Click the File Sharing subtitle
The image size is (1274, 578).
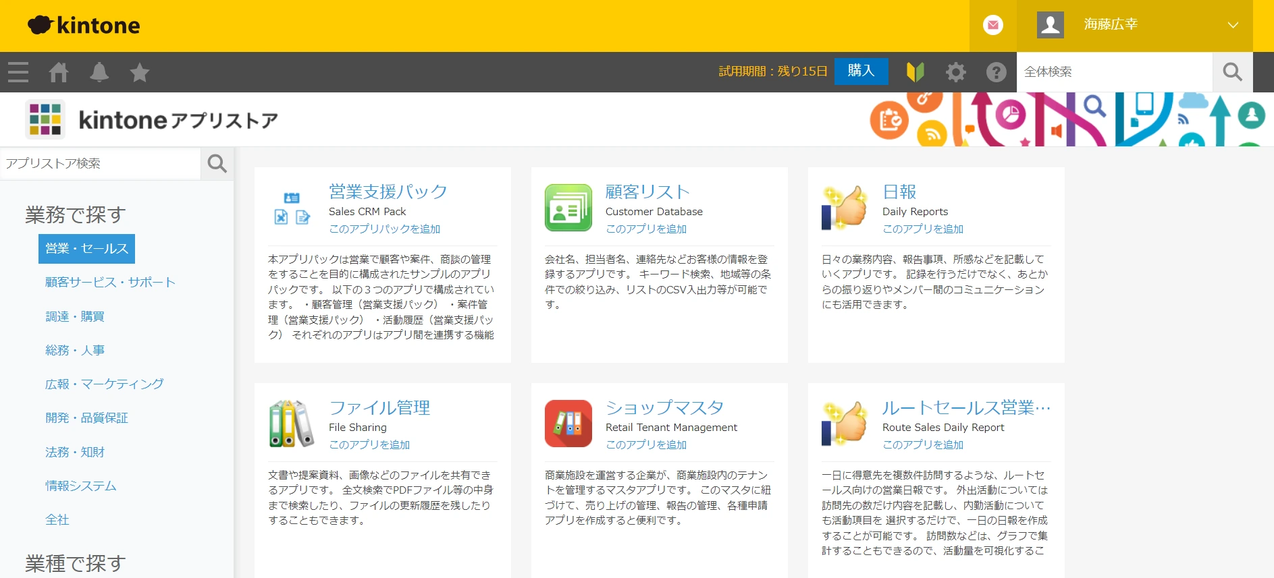click(x=358, y=427)
